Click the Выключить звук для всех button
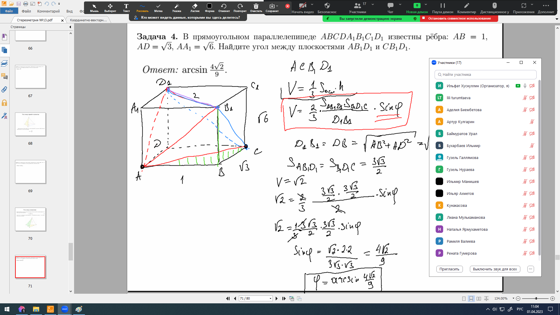This screenshot has width=560, height=315. (495, 269)
